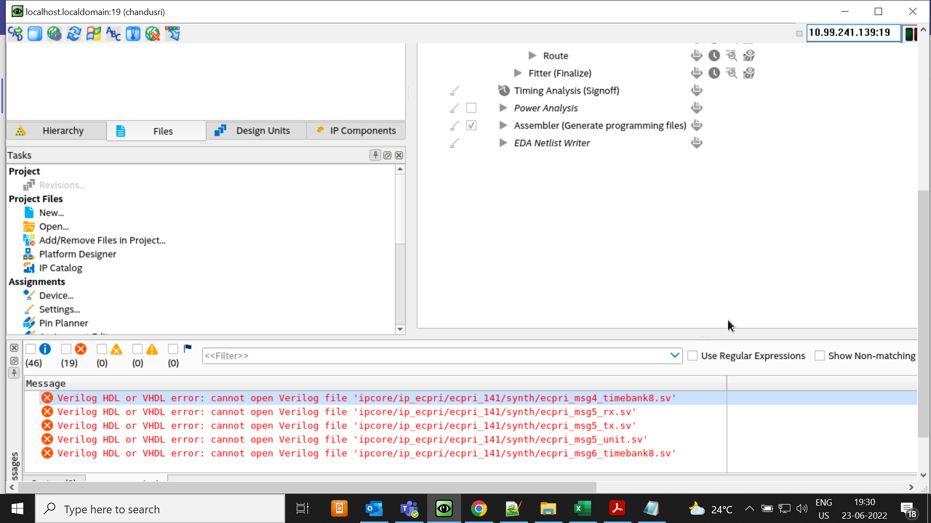Enable Show Non-matching checkbox
The image size is (931, 523).
coord(819,356)
